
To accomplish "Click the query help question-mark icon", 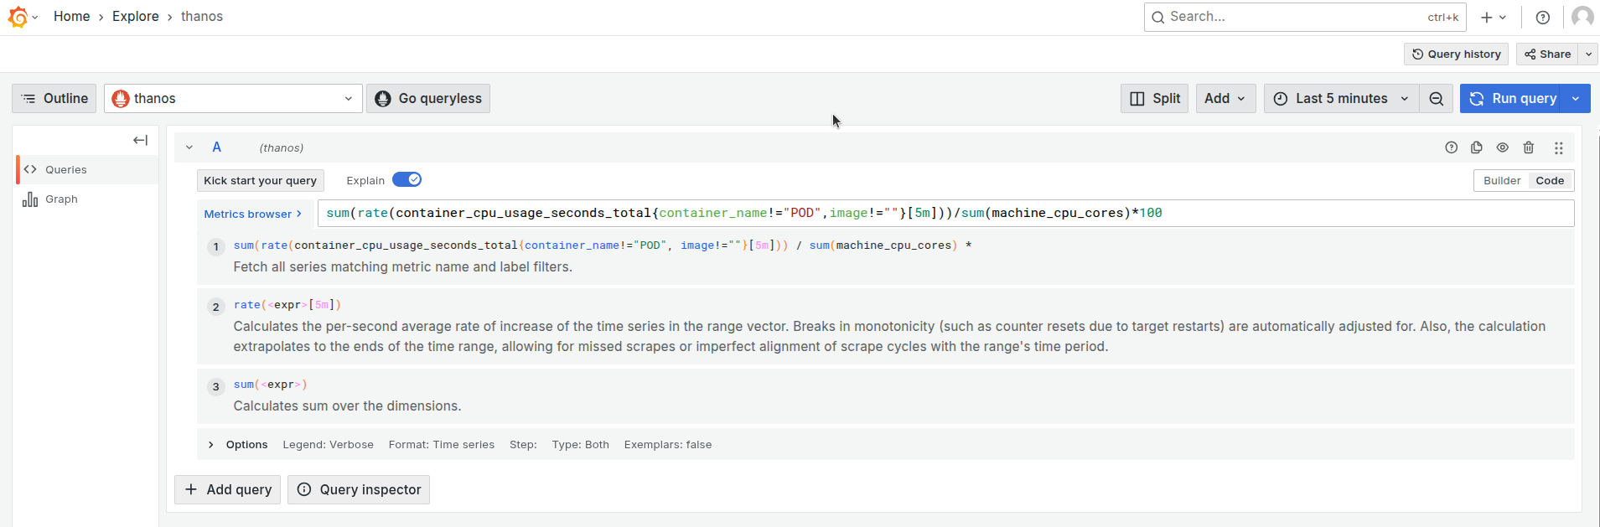I will pyautogui.click(x=1452, y=147).
